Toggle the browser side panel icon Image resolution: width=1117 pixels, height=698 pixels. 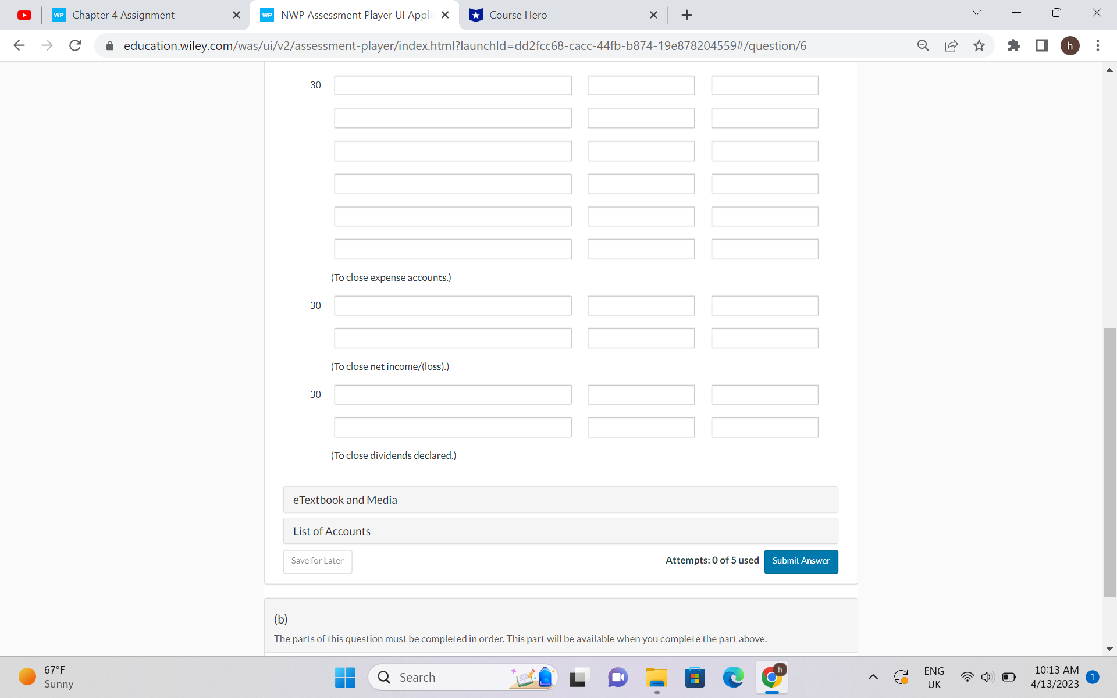[1042, 45]
